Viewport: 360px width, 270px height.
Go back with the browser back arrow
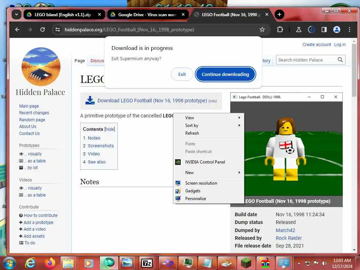pyautogui.click(x=17, y=30)
